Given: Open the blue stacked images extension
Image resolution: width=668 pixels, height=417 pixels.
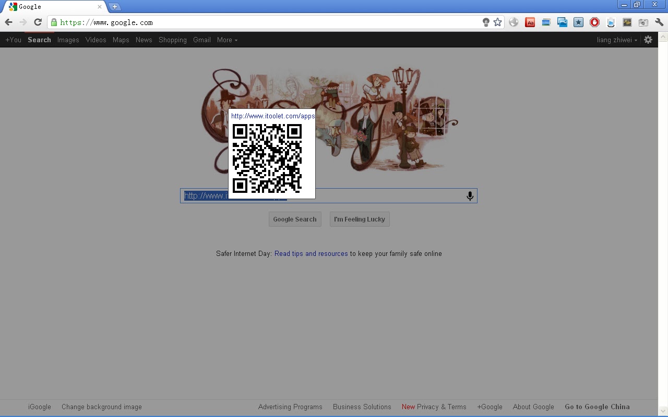Looking at the screenshot, I should coord(562,22).
